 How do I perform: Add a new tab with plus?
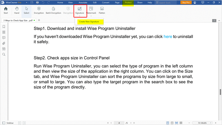(x=39, y=20)
